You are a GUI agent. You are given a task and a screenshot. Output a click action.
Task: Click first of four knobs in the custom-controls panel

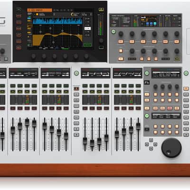point(155,86)
